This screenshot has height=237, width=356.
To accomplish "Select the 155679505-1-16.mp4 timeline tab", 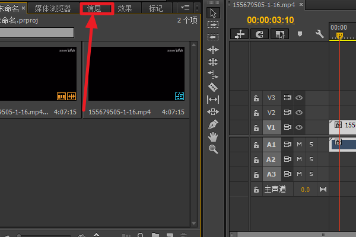I will tap(264, 5).
